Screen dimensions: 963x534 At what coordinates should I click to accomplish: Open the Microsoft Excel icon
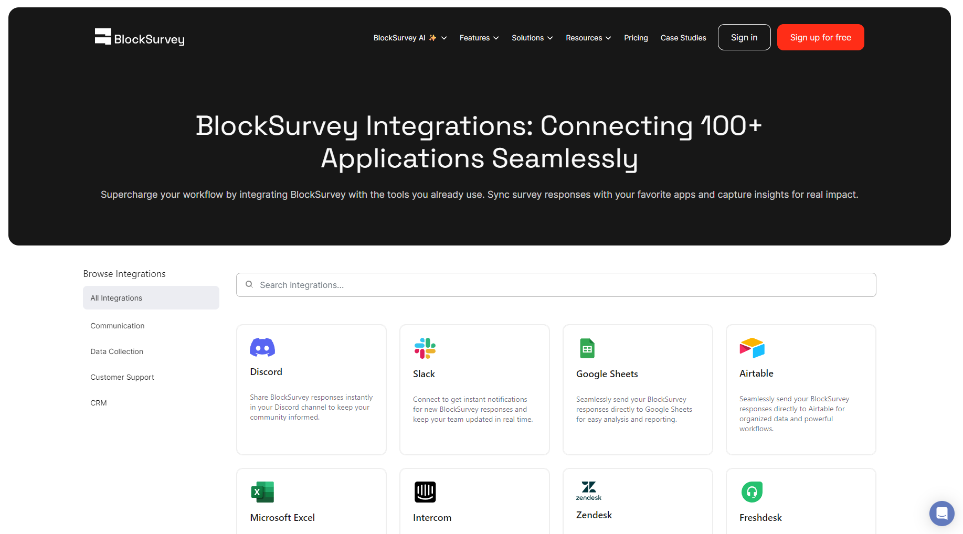[x=262, y=492]
